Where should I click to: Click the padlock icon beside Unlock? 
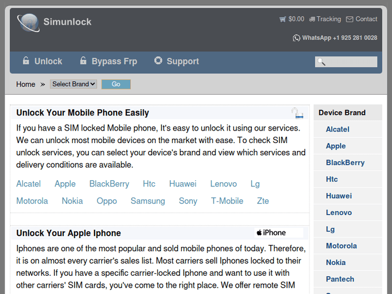pos(26,61)
